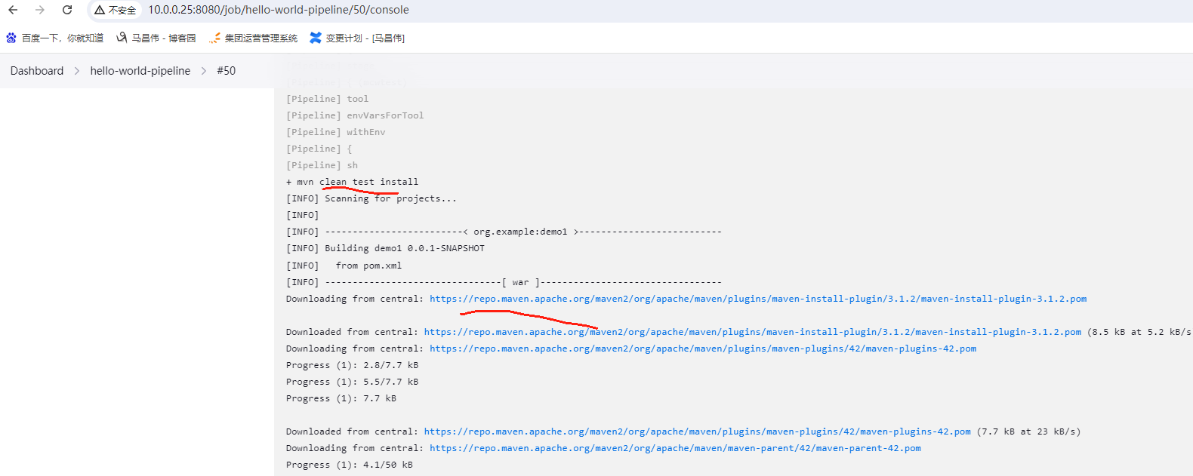1193x476 pixels.
Task: Open the maven-plugins-42.pom Downloading link
Action: (x=703, y=349)
